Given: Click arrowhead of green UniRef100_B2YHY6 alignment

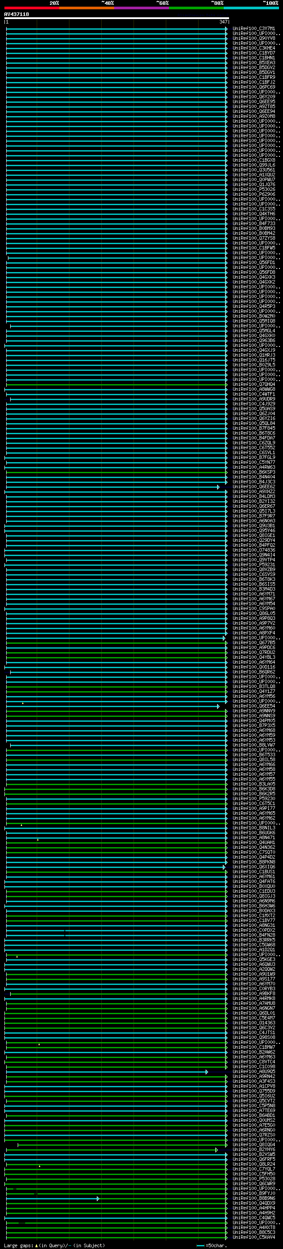Looking at the screenshot, I should (x=216, y=1150).
